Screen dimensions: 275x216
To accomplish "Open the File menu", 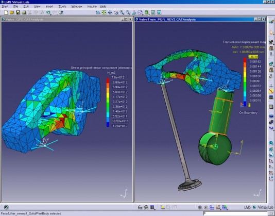I will tap(15, 7).
